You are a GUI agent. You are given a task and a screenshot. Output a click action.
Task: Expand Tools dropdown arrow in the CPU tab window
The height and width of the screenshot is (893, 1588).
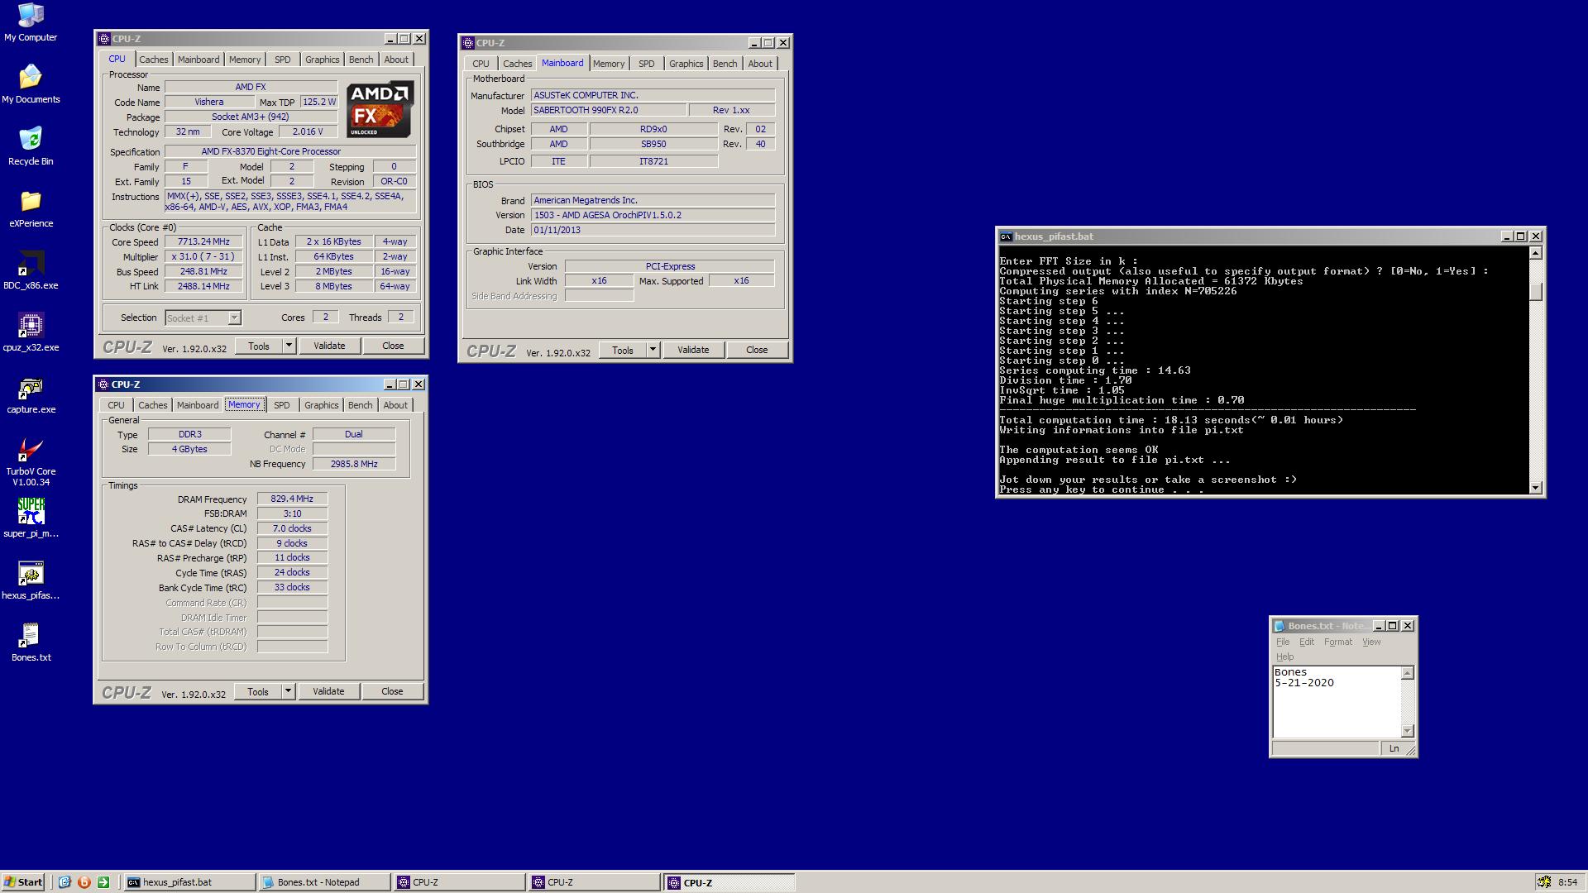click(289, 346)
